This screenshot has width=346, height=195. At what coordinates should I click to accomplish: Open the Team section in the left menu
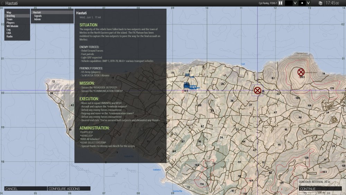click(10, 19)
